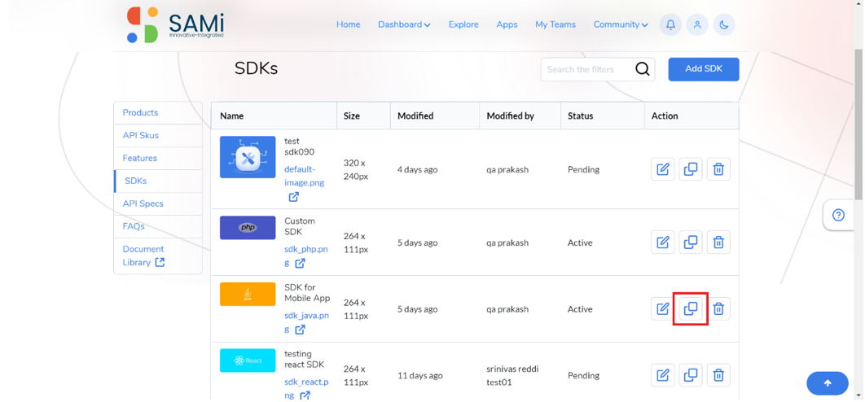This screenshot has height=402, width=865.
Task: Open My Teams nav item
Action: (x=555, y=24)
